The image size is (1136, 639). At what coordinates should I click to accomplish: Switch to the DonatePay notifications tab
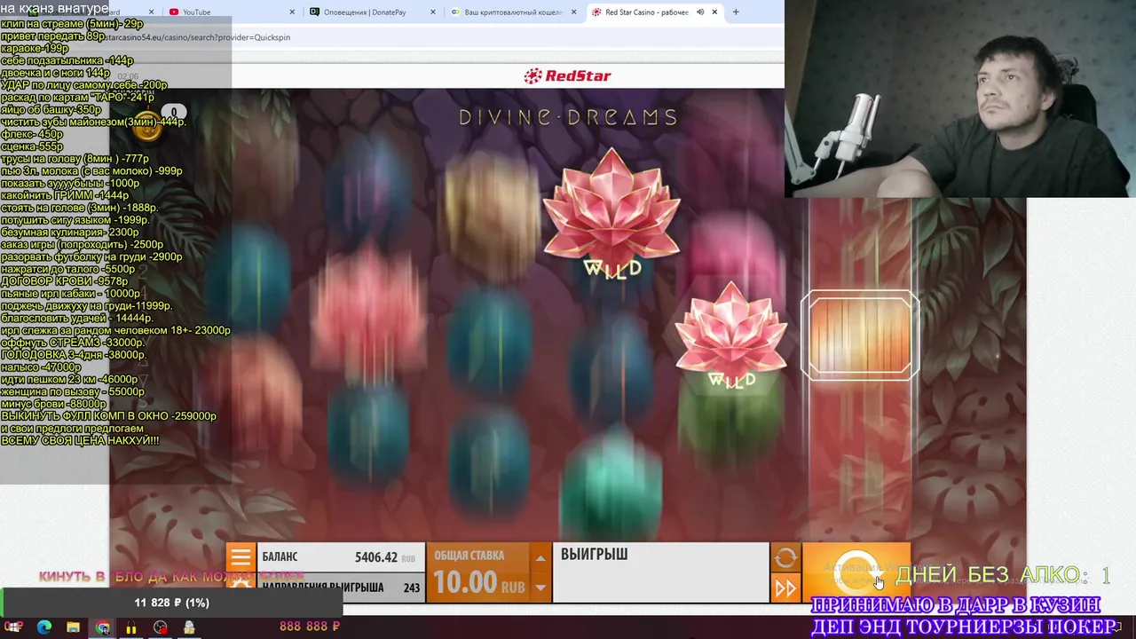tap(366, 12)
